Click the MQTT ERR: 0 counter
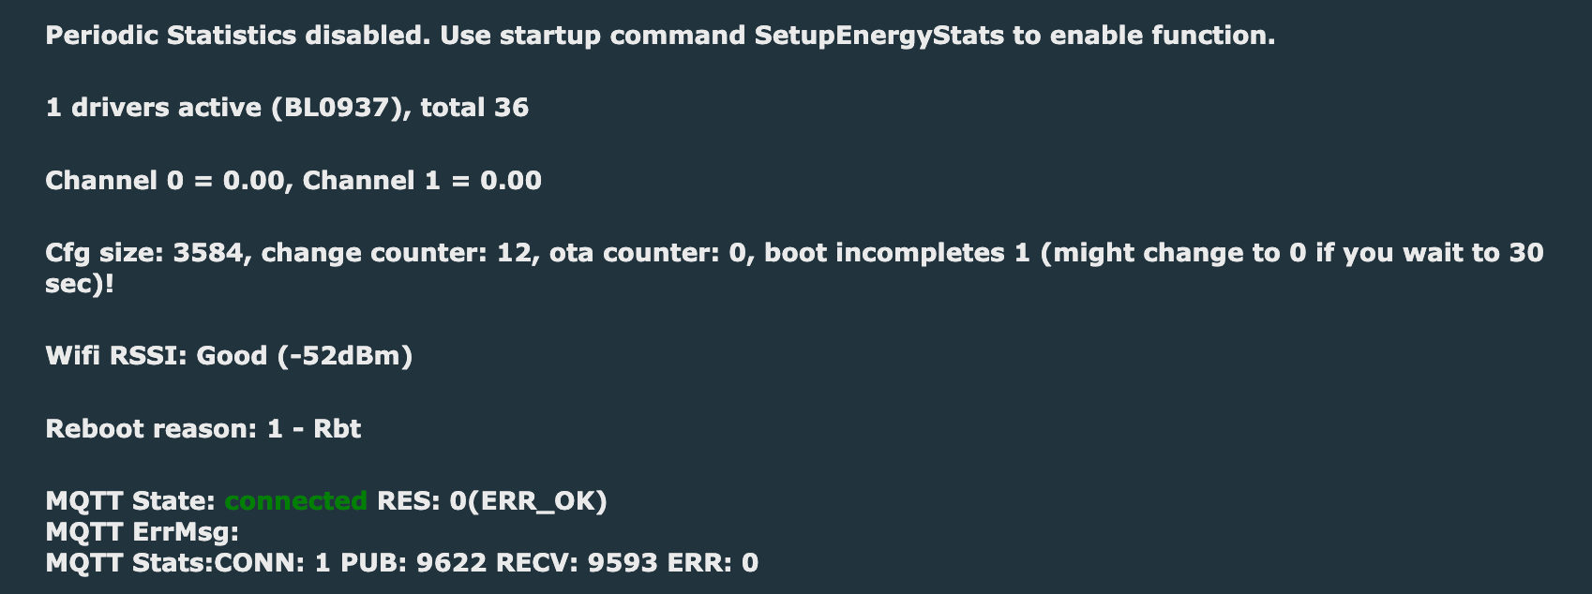 click(713, 563)
